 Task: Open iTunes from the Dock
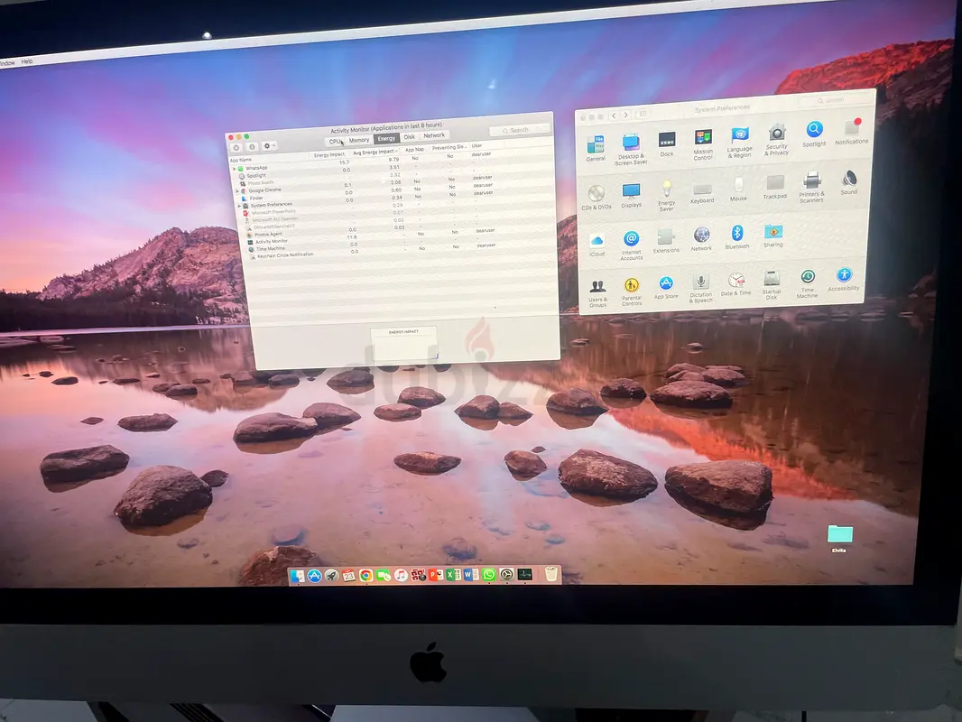[401, 575]
